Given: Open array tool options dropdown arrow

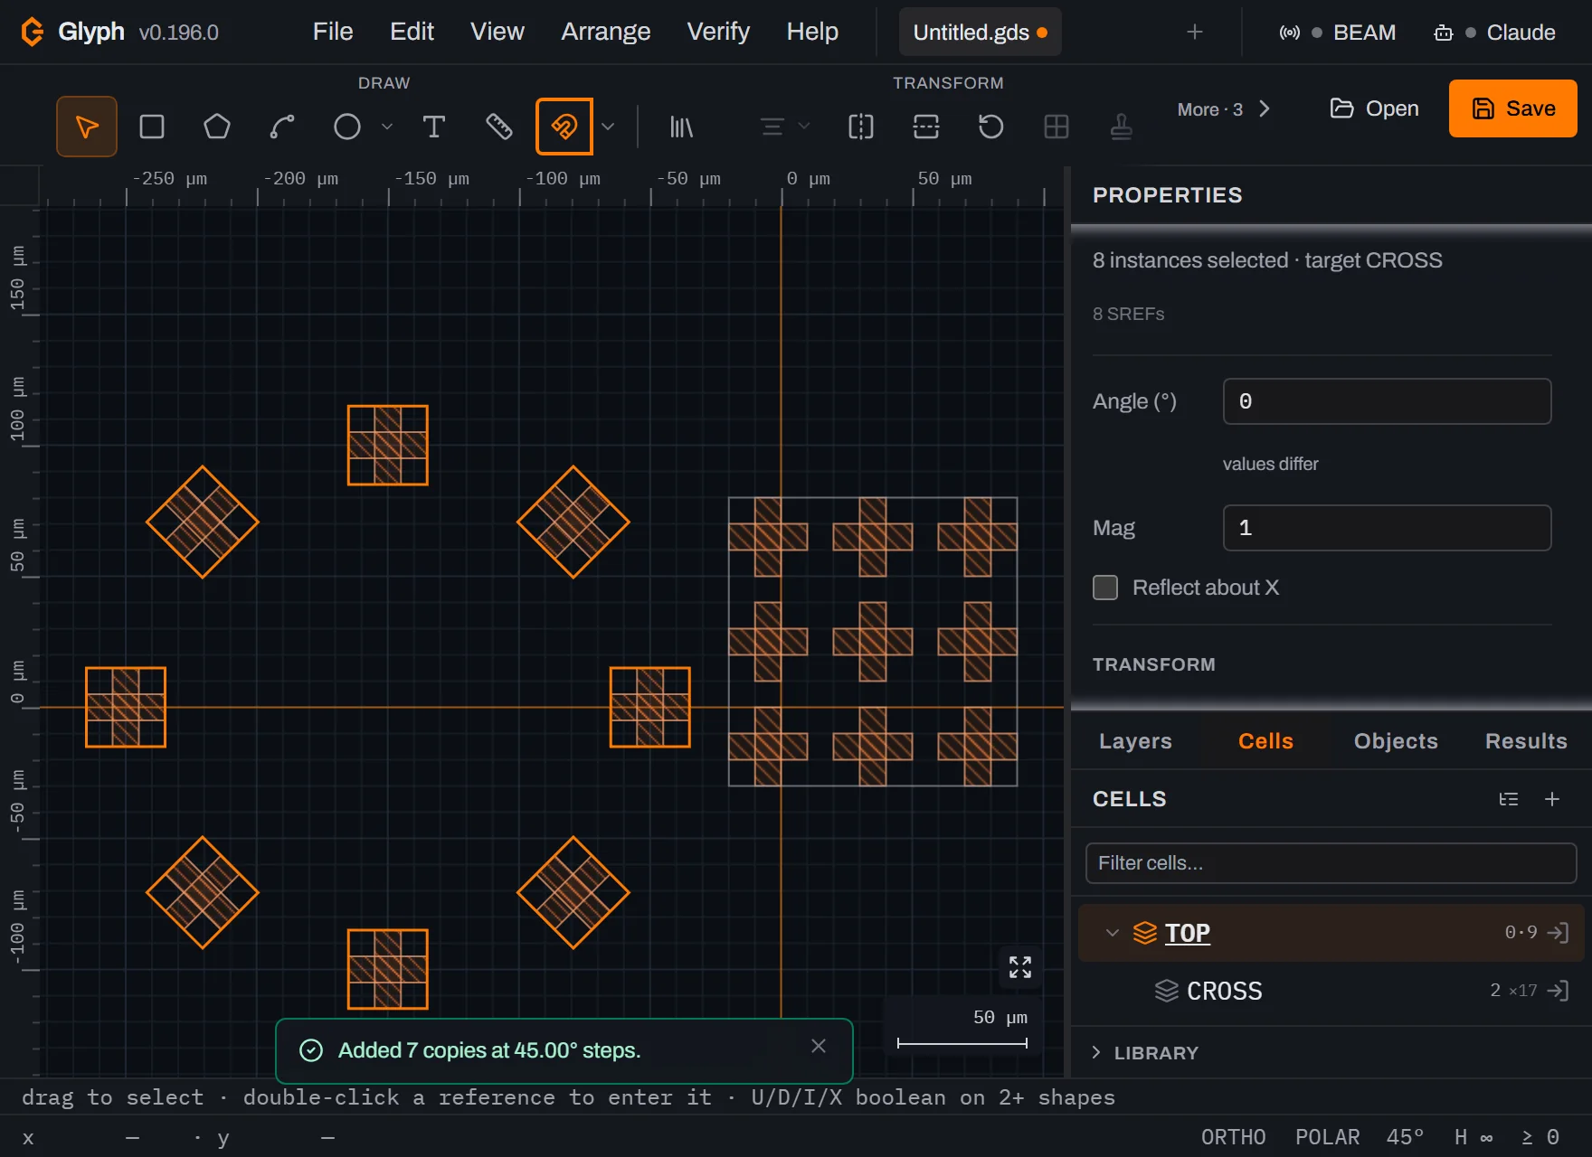Looking at the screenshot, I should [x=608, y=127].
